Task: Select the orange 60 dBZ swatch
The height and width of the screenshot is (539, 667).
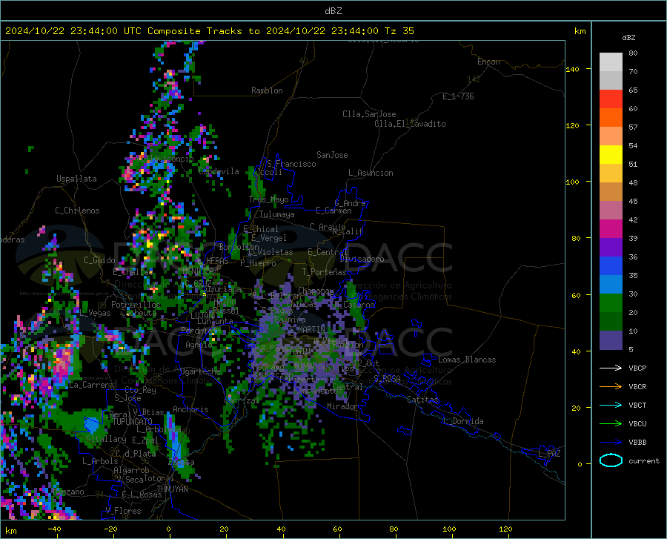Action: point(611,117)
